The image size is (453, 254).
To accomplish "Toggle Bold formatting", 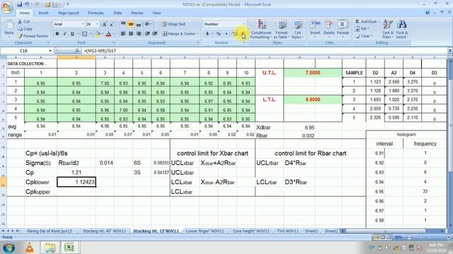I will point(57,34).
